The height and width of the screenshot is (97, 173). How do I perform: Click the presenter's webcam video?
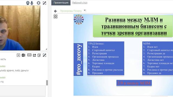(x=20, y=28)
